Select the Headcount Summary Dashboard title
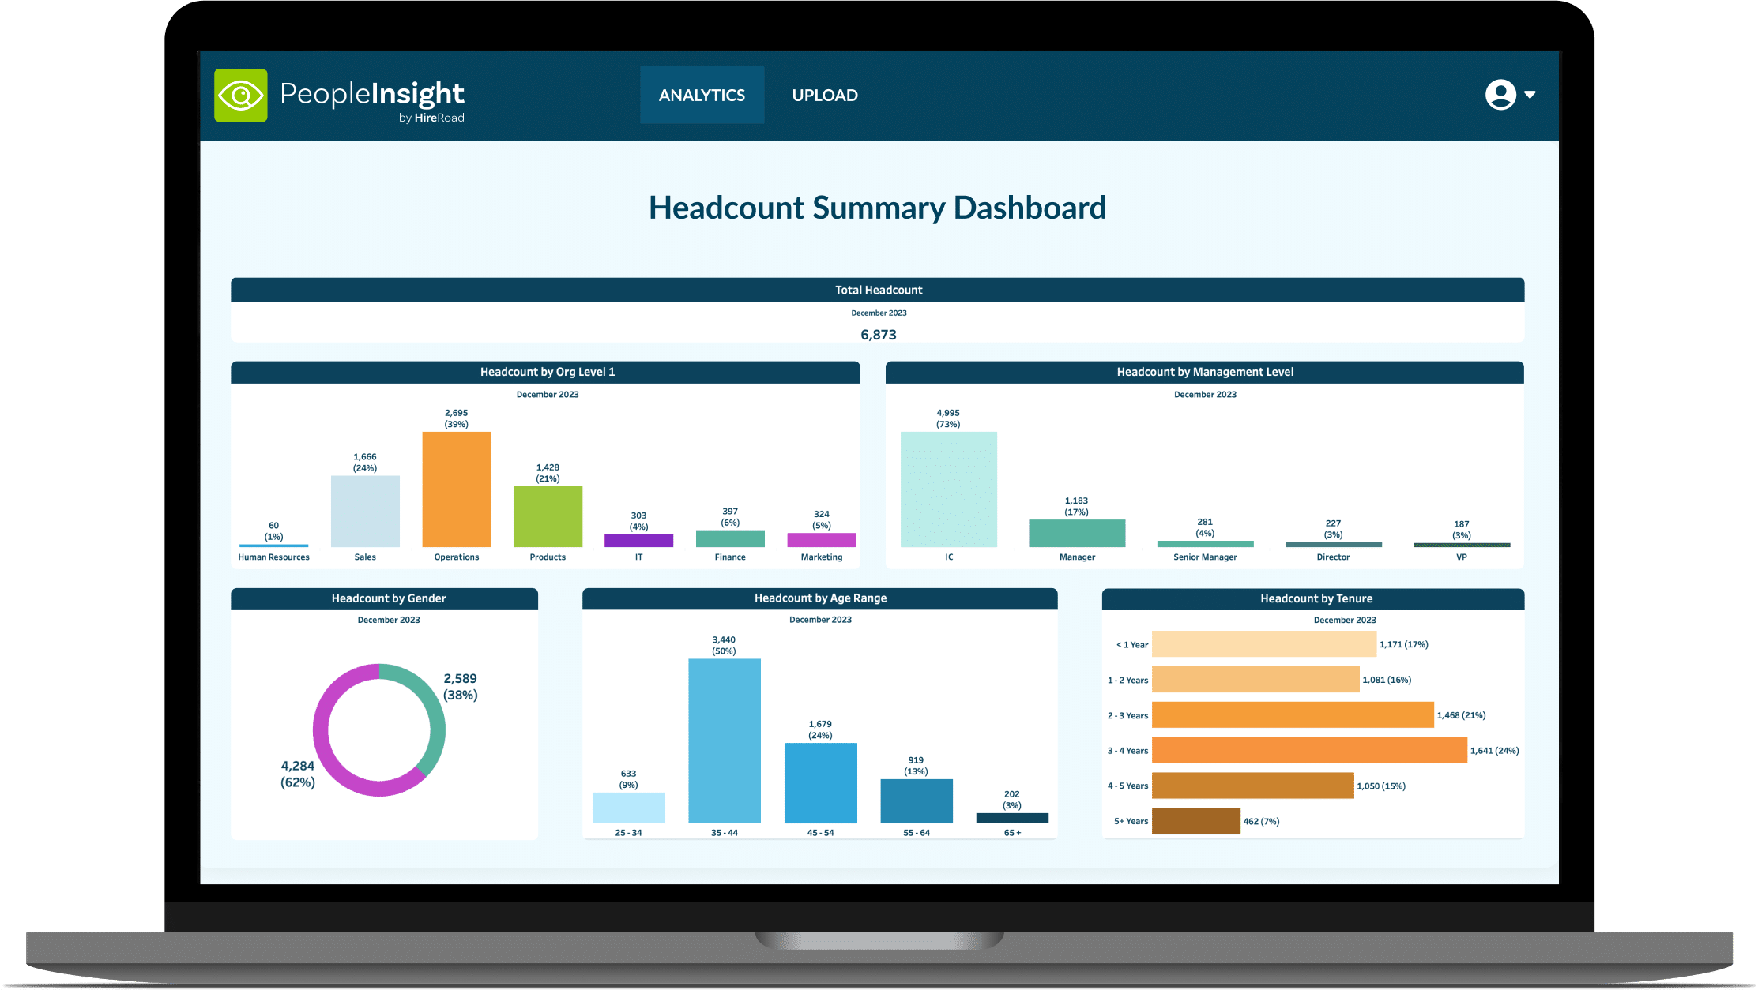Viewport: 1758px width, 990px height. (x=877, y=208)
